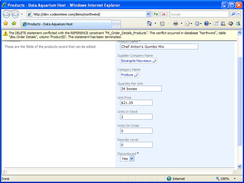Open the Escargots Nouveaux supplier link
The height and width of the screenshot is (183, 244).
pos(136,61)
